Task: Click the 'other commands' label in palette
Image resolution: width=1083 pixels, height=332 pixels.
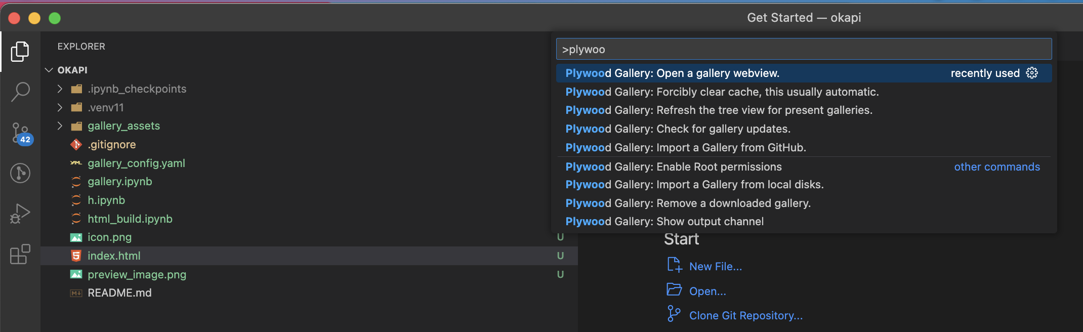Action: tap(997, 167)
